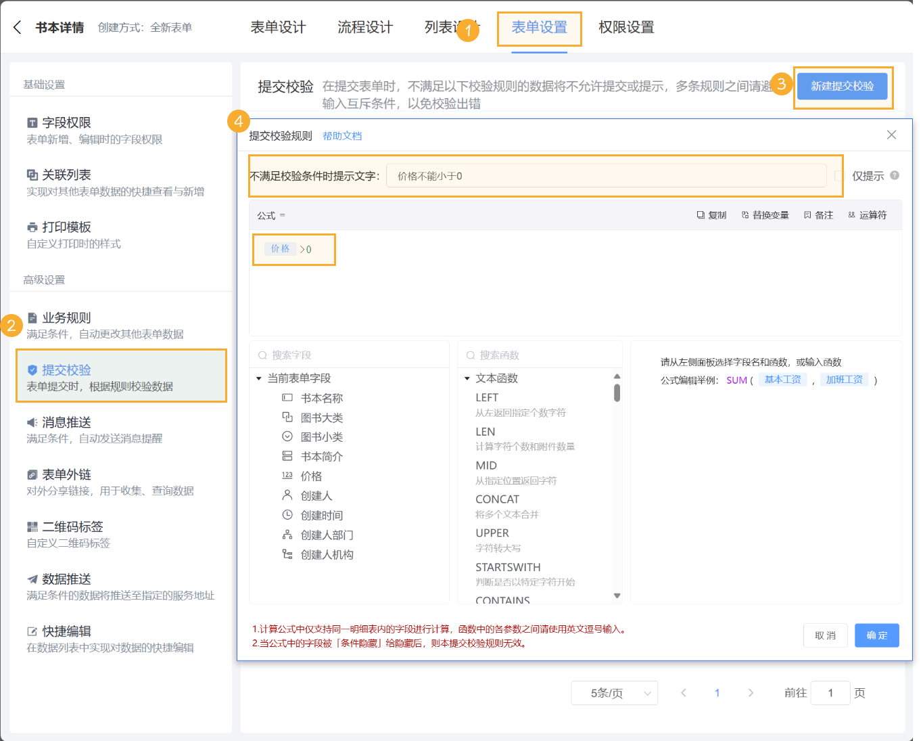Switch to the 权限设置 tab

pyautogui.click(x=625, y=27)
